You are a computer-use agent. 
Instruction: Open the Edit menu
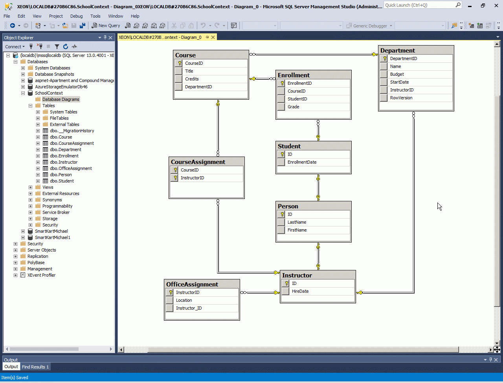(21, 16)
